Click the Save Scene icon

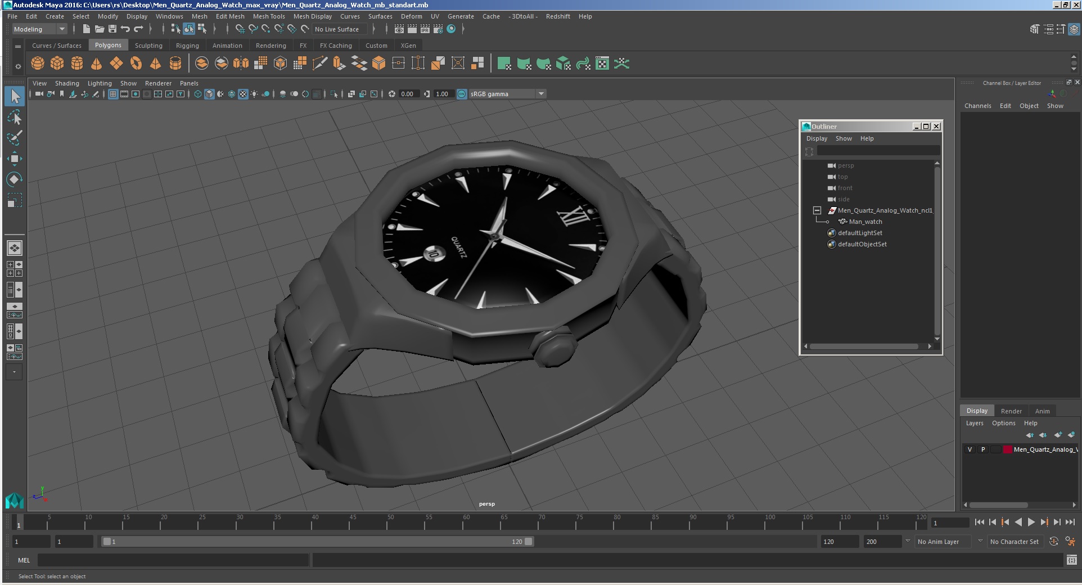tap(112, 29)
